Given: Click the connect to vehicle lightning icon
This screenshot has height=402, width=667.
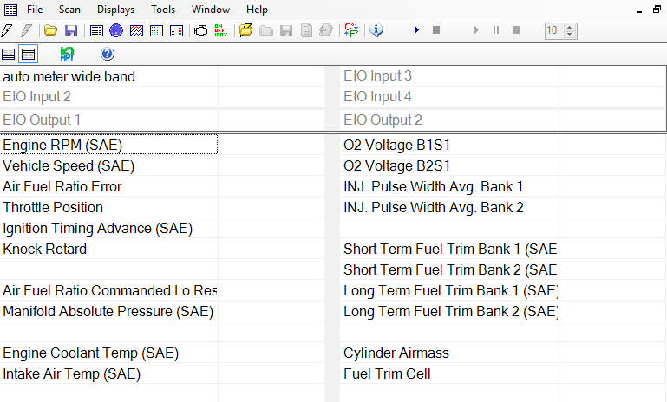Looking at the screenshot, I should pyautogui.click(x=7, y=30).
